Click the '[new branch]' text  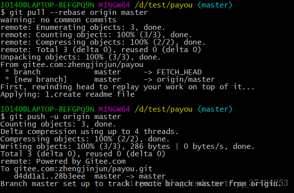pos(41,79)
